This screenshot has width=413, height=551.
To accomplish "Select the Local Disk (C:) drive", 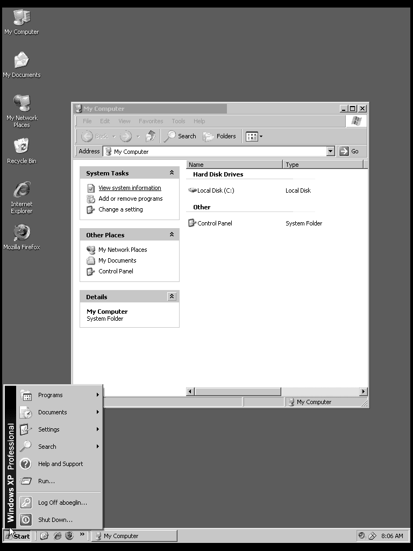I will point(211,190).
